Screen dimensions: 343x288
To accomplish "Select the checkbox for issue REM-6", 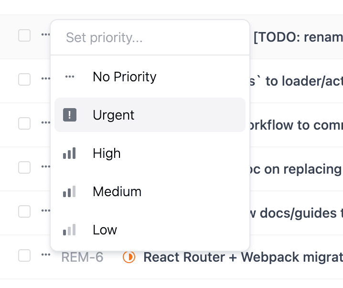I will click(x=24, y=255).
